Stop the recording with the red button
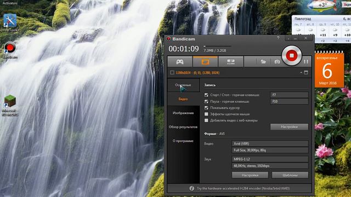 tap(291, 55)
